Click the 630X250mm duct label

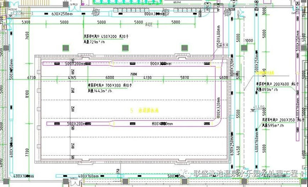[62, 14]
